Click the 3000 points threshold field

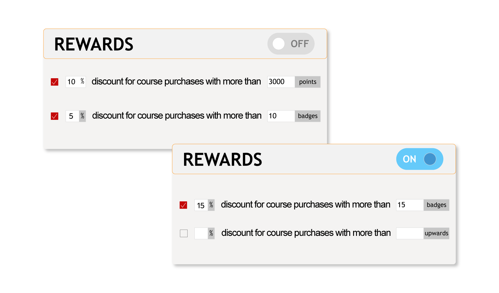(281, 82)
